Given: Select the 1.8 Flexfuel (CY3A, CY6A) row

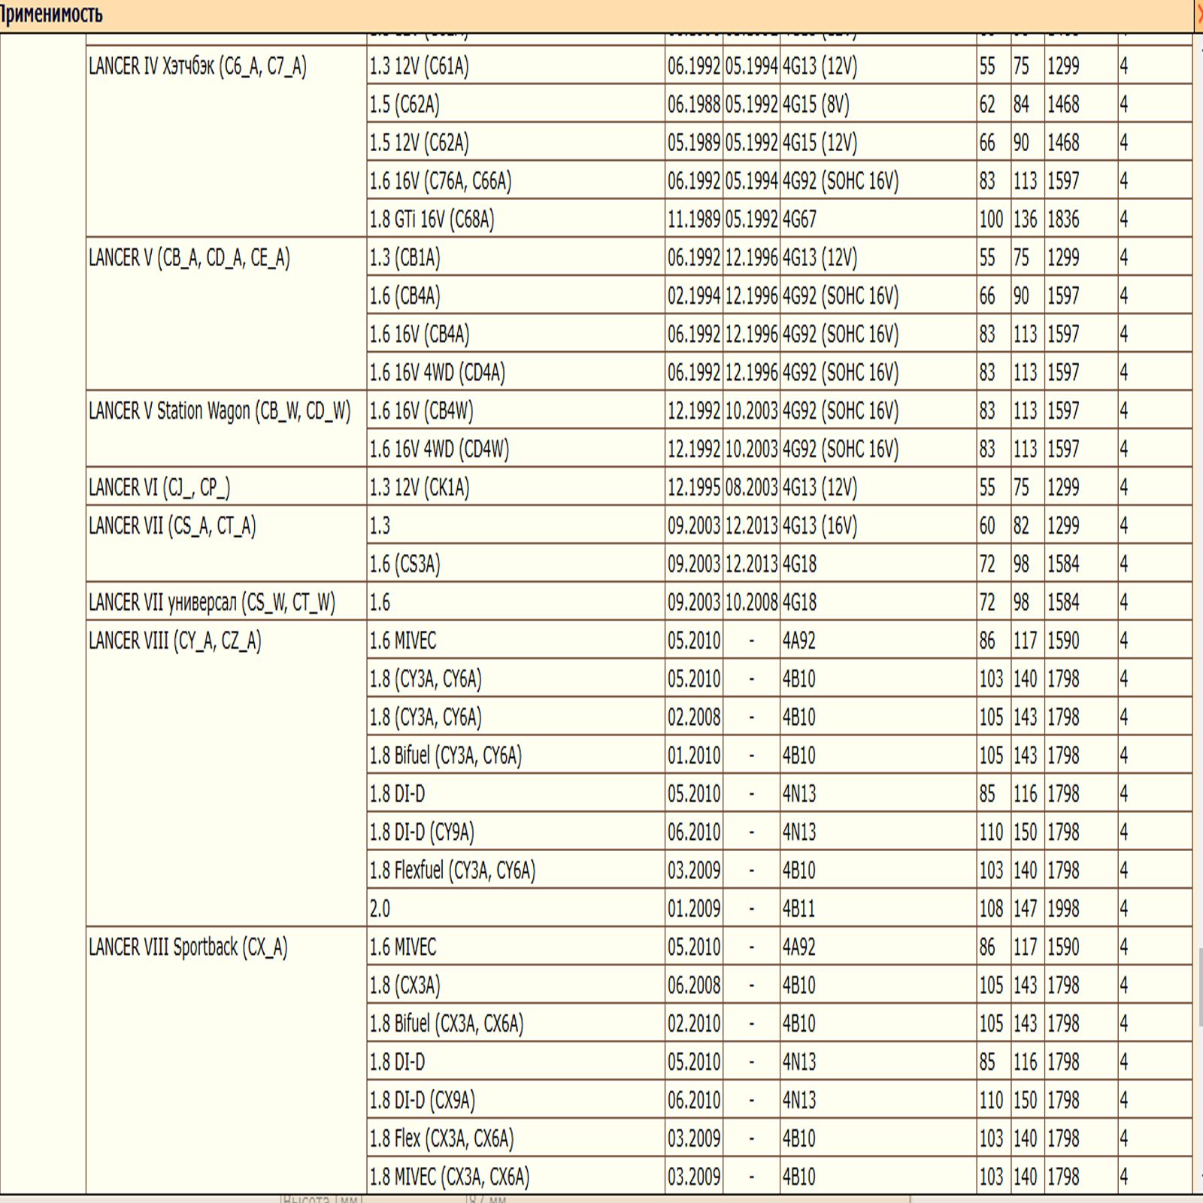Looking at the screenshot, I should point(452,871).
